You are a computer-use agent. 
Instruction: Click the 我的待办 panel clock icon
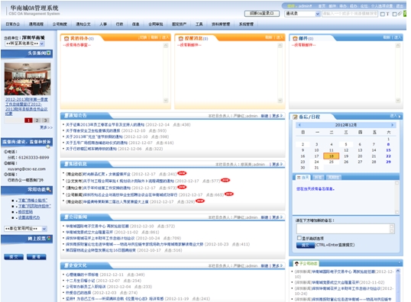pyautogui.click(x=66, y=38)
